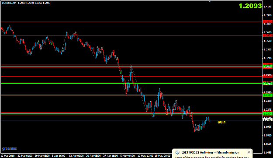
Task: Click the 1.3990 price scale label
Action: click(268, 15)
